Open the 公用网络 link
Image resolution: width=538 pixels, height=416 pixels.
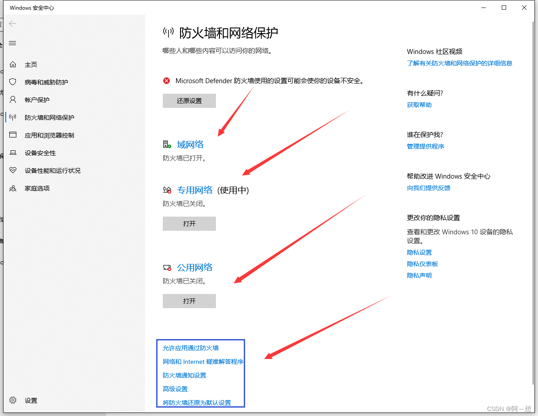195,267
